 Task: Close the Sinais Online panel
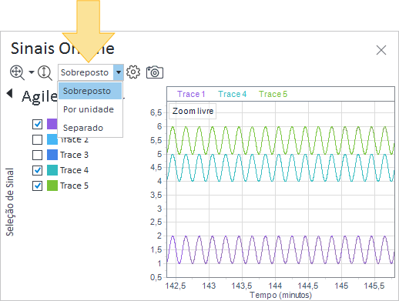[381, 50]
